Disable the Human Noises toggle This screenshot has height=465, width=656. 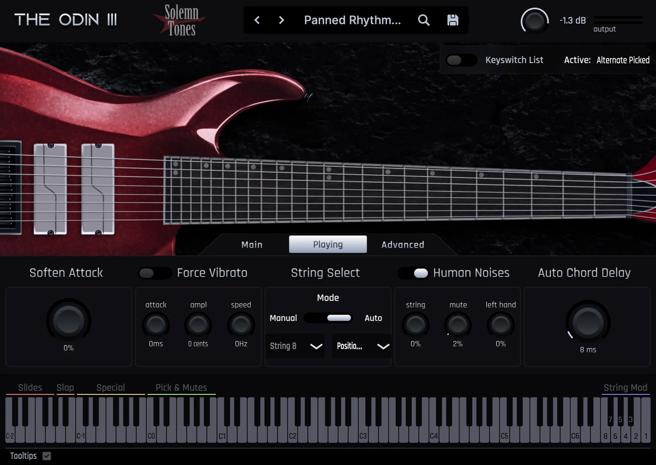[x=413, y=273]
